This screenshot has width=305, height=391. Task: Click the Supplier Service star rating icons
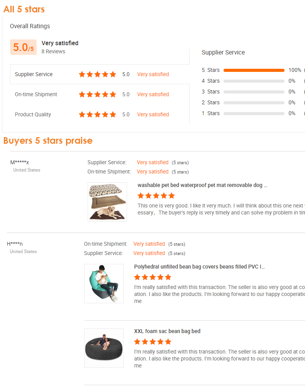[97, 74]
